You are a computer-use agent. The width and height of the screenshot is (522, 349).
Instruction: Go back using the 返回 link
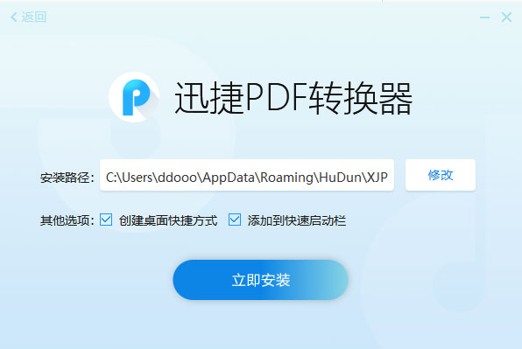(x=29, y=17)
